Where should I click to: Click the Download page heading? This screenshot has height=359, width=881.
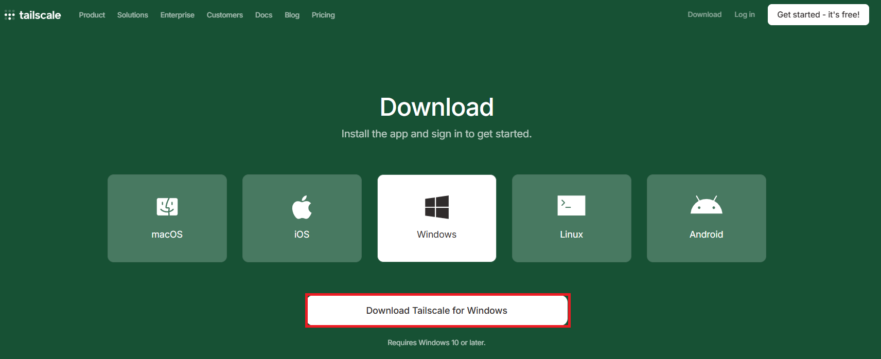click(437, 107)
